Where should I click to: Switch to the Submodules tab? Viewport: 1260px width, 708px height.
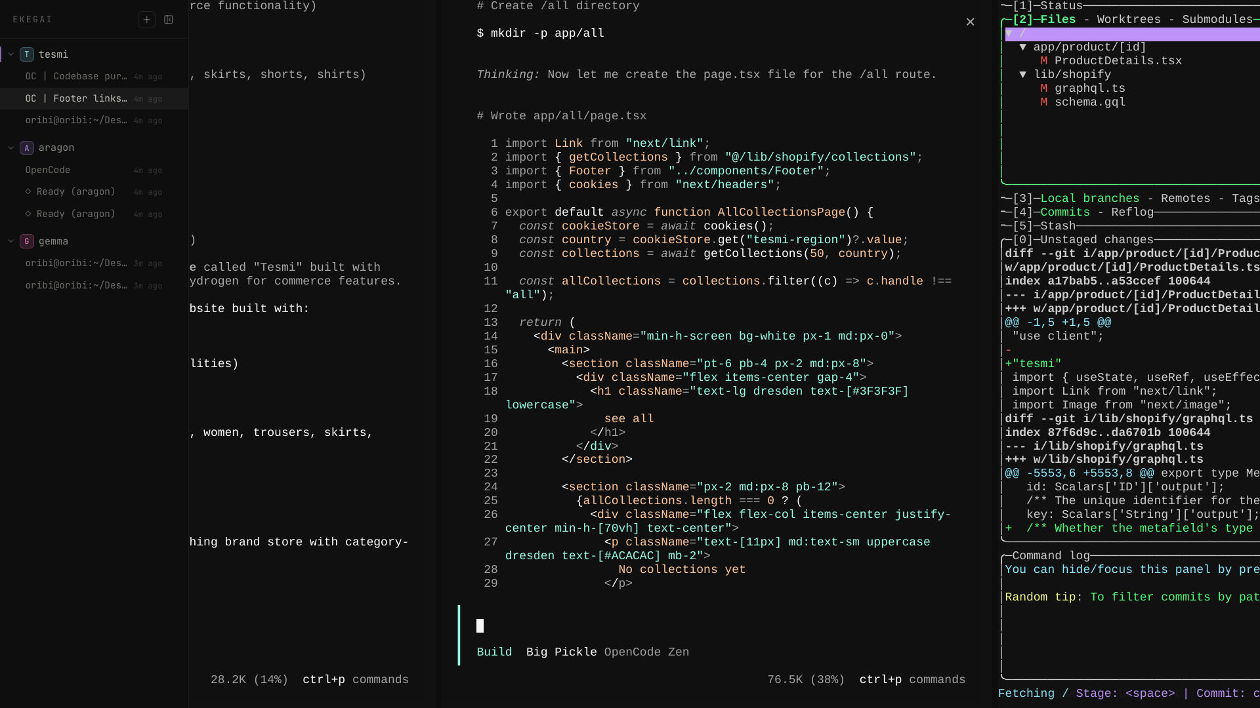click(1217, 20)
